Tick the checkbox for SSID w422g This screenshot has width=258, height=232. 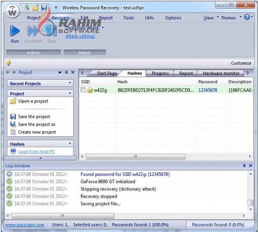coord(83,90)
